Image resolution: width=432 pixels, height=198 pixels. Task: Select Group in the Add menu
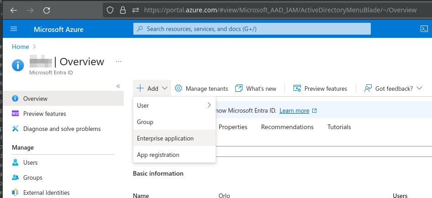(145, 122)
